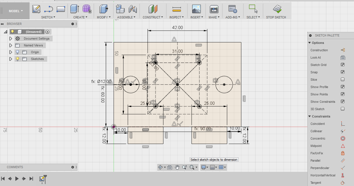354x186 pixels.
Task: Open the INSPECT menu
Action: pos(176,17)
